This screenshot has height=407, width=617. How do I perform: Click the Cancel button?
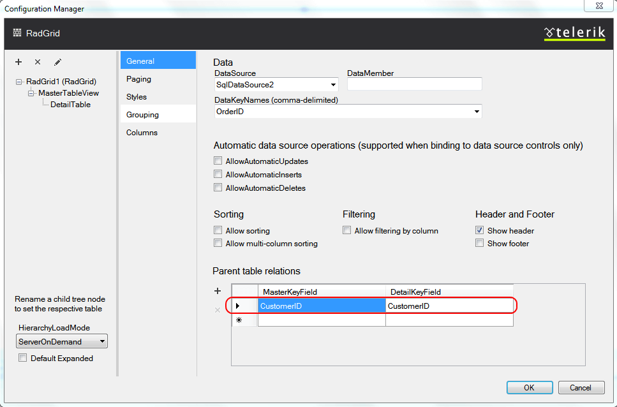tap(581, 387)
